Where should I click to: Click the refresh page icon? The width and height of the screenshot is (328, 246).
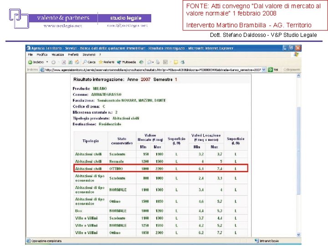click(x=70, y=62)
